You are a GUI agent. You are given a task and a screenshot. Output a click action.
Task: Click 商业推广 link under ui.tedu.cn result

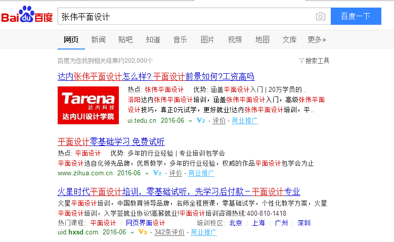[244, 121]
